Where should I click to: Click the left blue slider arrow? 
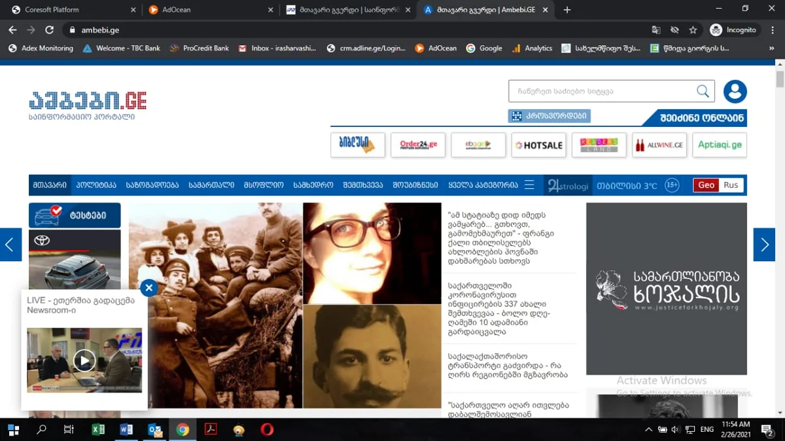click(10, 245)
